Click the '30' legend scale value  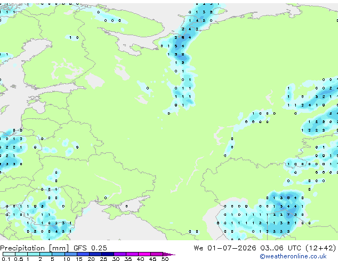[116, 259]
